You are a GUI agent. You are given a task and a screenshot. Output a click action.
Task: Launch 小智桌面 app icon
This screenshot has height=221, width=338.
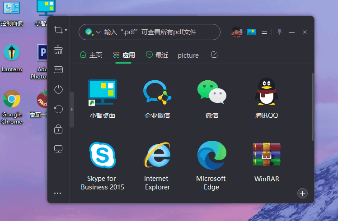point(103,92)
